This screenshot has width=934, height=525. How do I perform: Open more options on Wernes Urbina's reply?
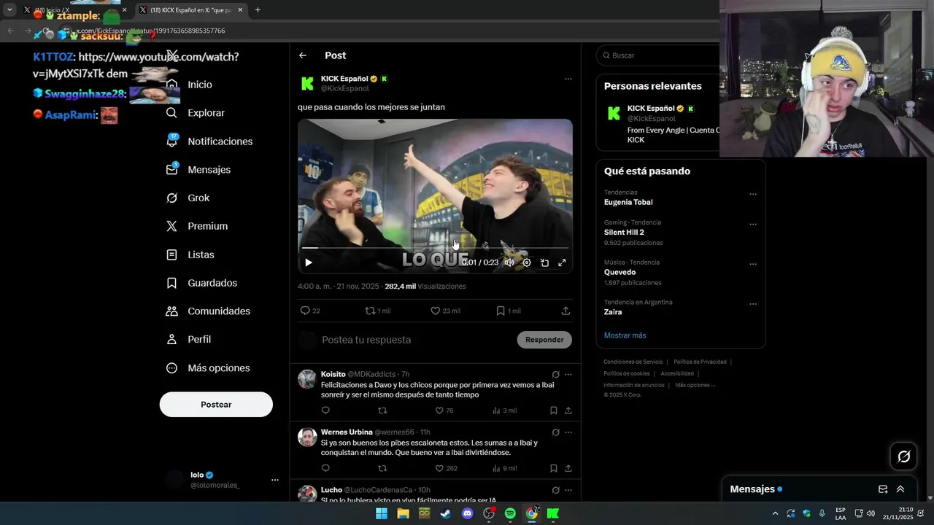coord(568,432)
